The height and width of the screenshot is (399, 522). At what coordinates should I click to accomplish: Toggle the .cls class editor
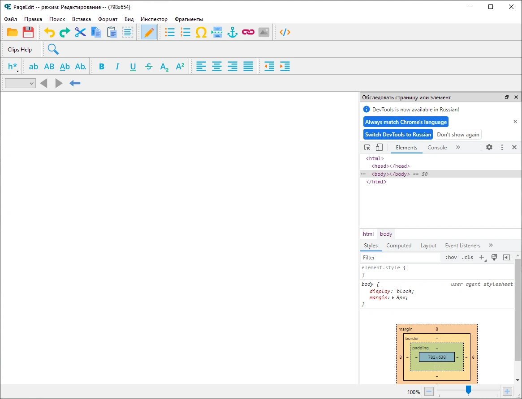[467, 258]
